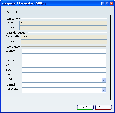
Task: Minimize the Component Parameters Edition window
Action: pyautogui.click(x=103, y=3)
